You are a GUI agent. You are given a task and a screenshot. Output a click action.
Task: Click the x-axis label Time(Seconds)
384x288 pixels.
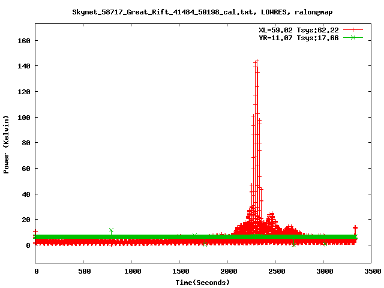click(x=203, y=283)
